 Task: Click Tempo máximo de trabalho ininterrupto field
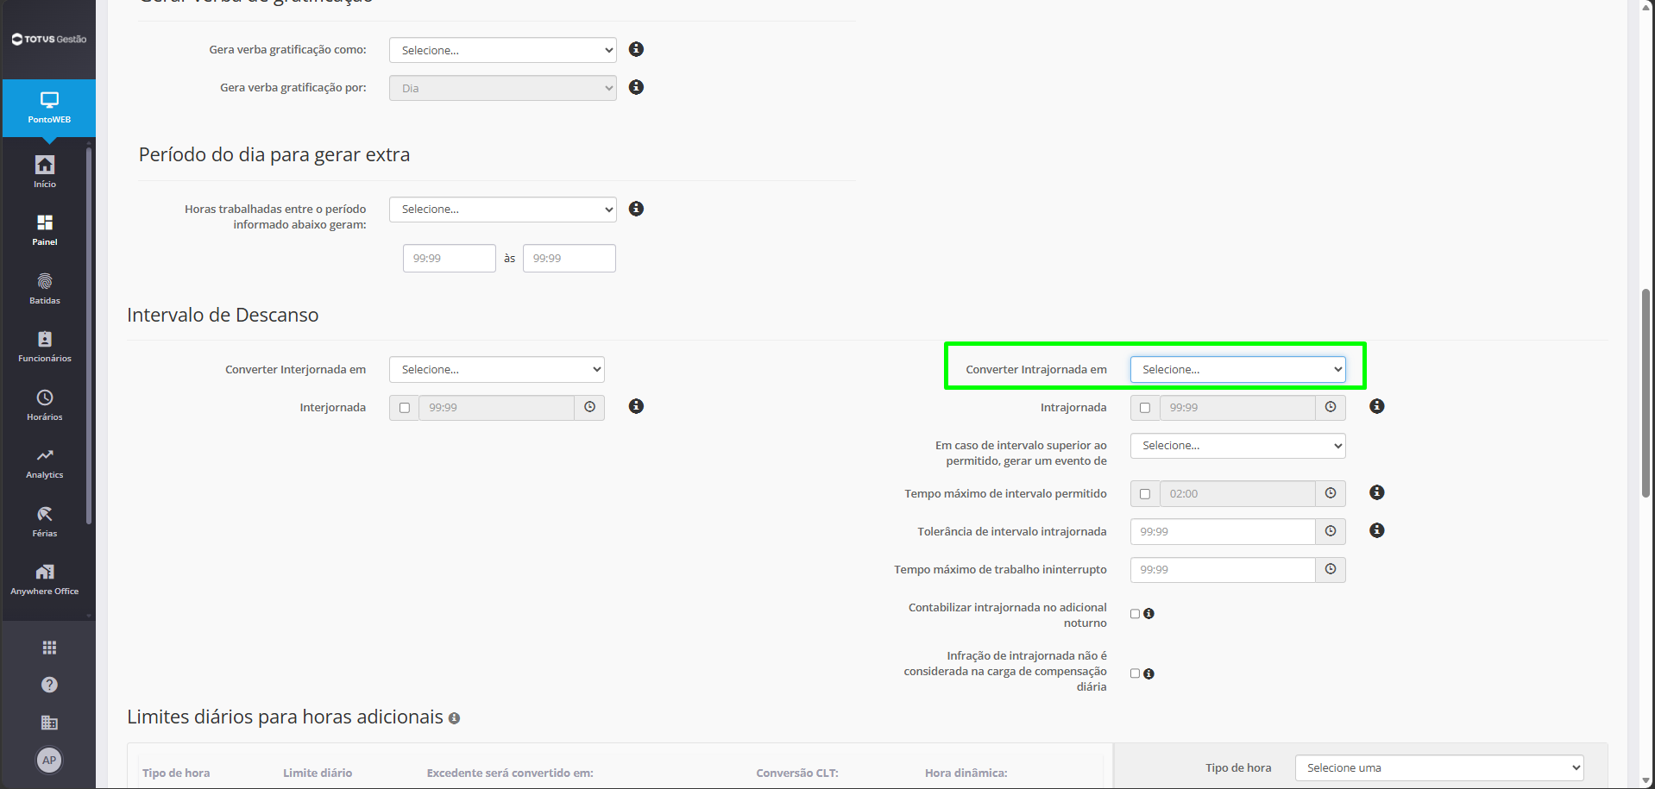click(x=1223, y=569)
